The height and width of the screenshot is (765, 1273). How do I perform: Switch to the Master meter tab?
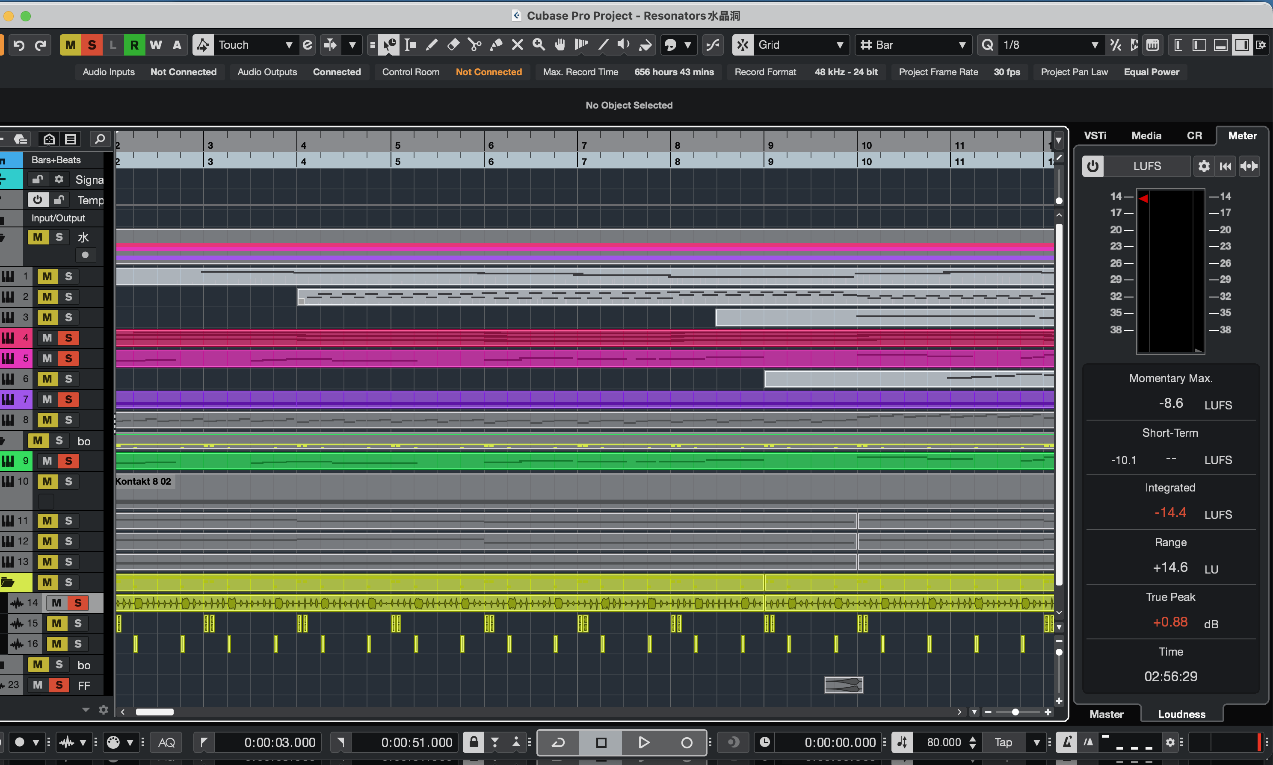1107,714
